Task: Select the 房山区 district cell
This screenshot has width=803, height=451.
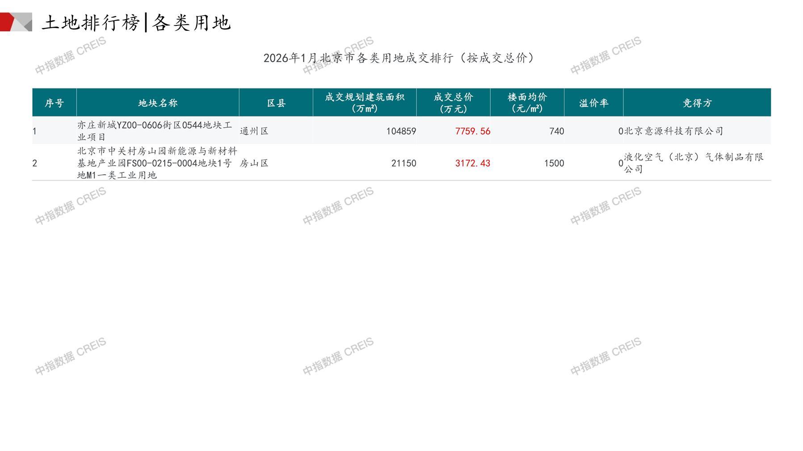Action: point(254,163)
